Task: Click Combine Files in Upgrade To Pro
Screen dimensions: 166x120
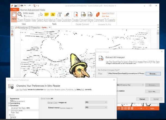Action: coord(108,13)
